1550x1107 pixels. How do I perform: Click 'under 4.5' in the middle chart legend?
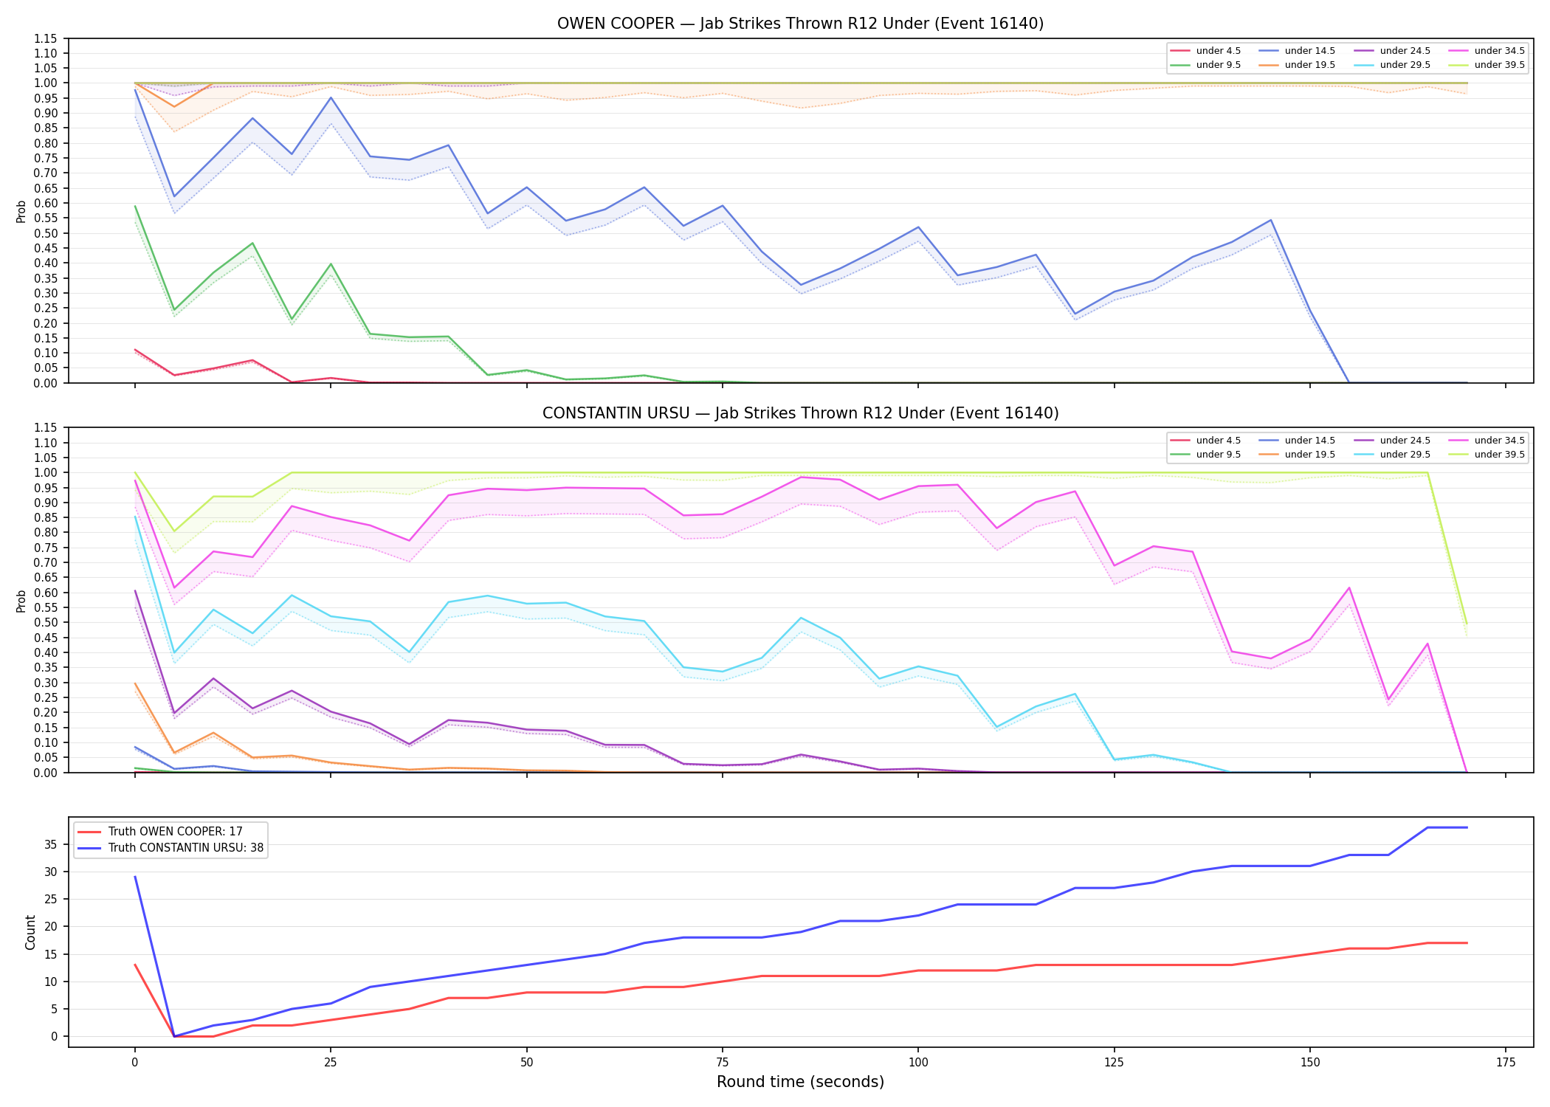coord(1218,441)
